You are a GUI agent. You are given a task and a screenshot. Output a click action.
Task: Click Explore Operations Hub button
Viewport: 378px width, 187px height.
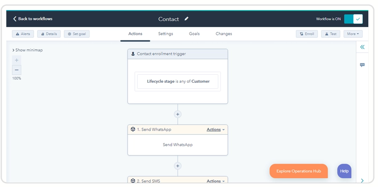coord(299,171)
